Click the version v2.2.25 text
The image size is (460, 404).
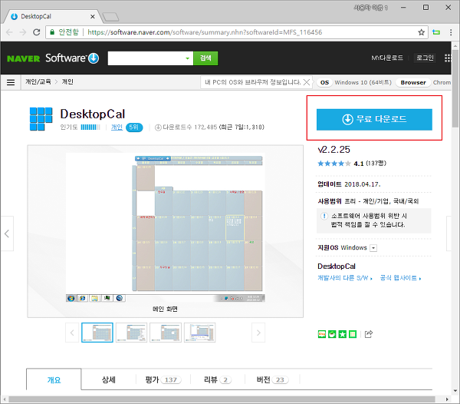point(333,150)
